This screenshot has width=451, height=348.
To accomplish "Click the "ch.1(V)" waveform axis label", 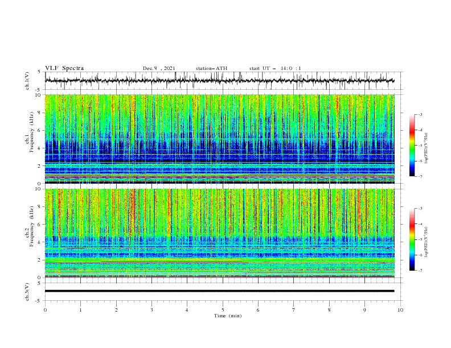I will [x=27, y=81].
